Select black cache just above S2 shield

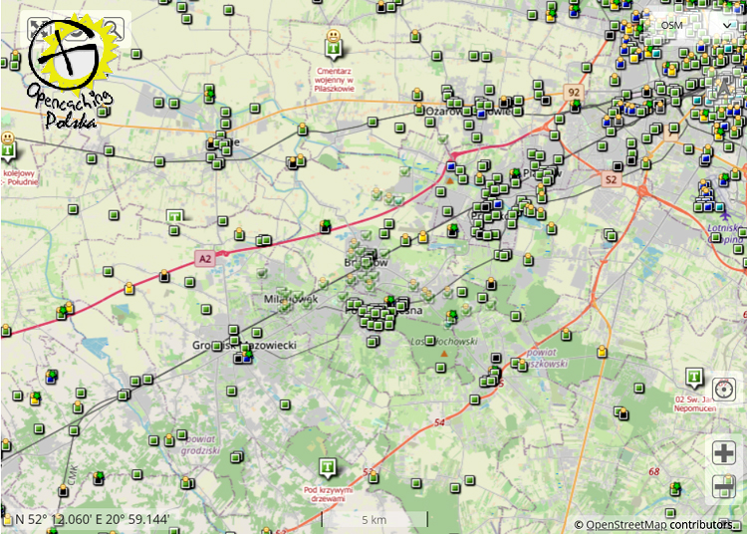coord(618,166)
